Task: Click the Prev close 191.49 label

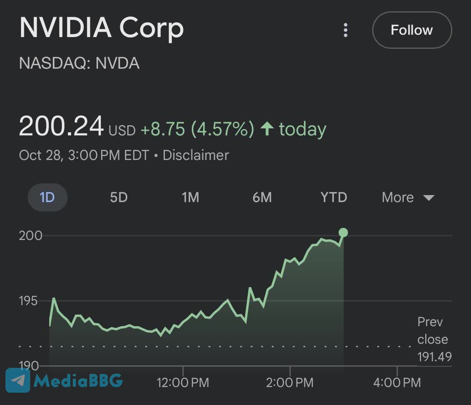Action: click(434, 339)
